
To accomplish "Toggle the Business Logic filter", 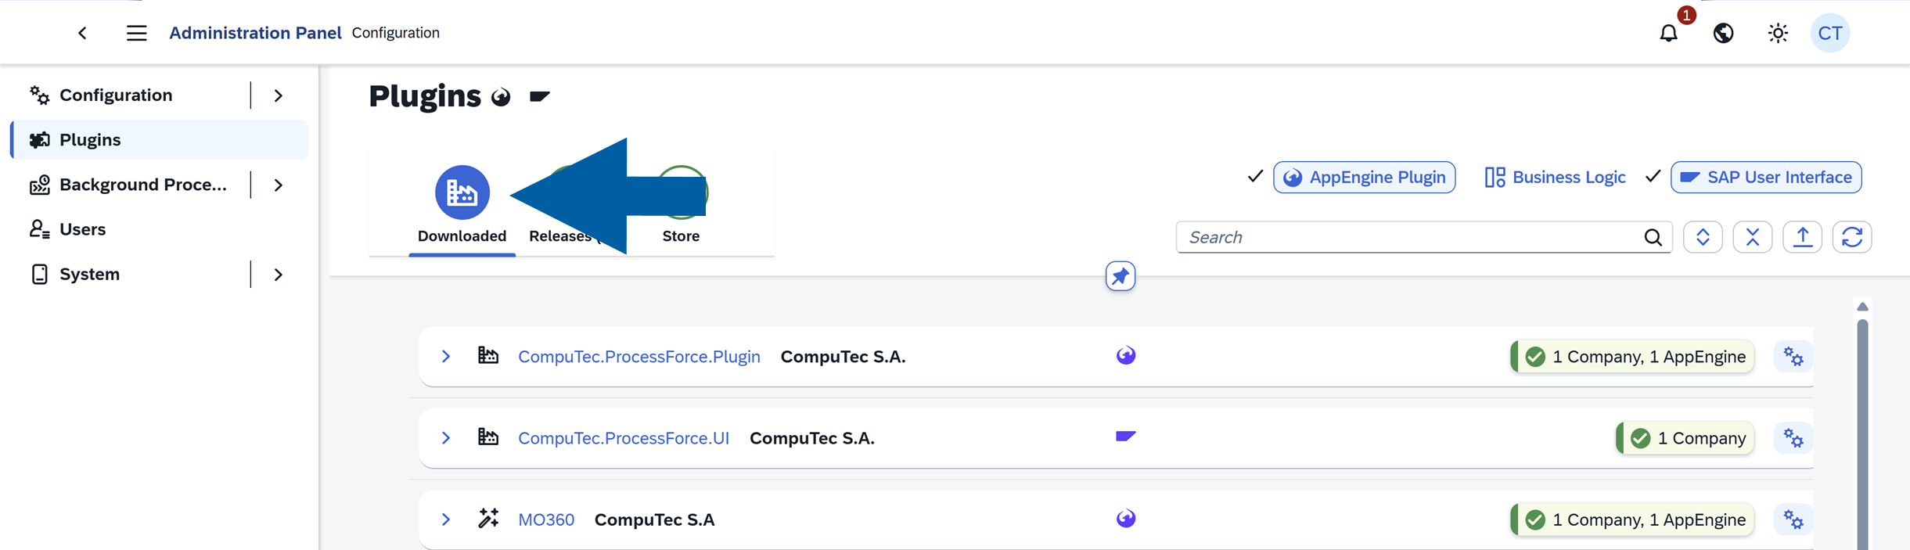I will 1556,178.
